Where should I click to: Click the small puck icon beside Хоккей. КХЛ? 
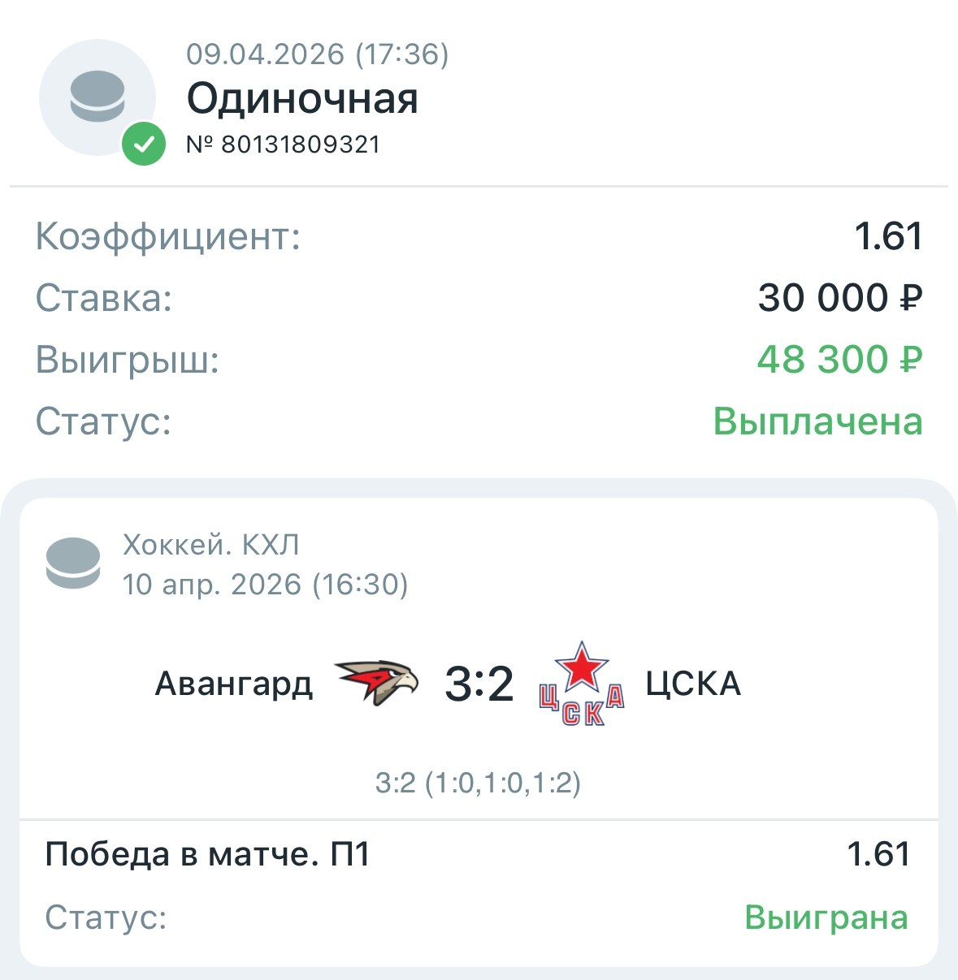tap(73, 563)
